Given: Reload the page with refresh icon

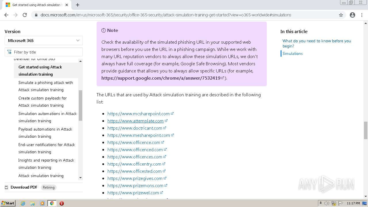Looking at the screenshot, I should click(25, 15).
